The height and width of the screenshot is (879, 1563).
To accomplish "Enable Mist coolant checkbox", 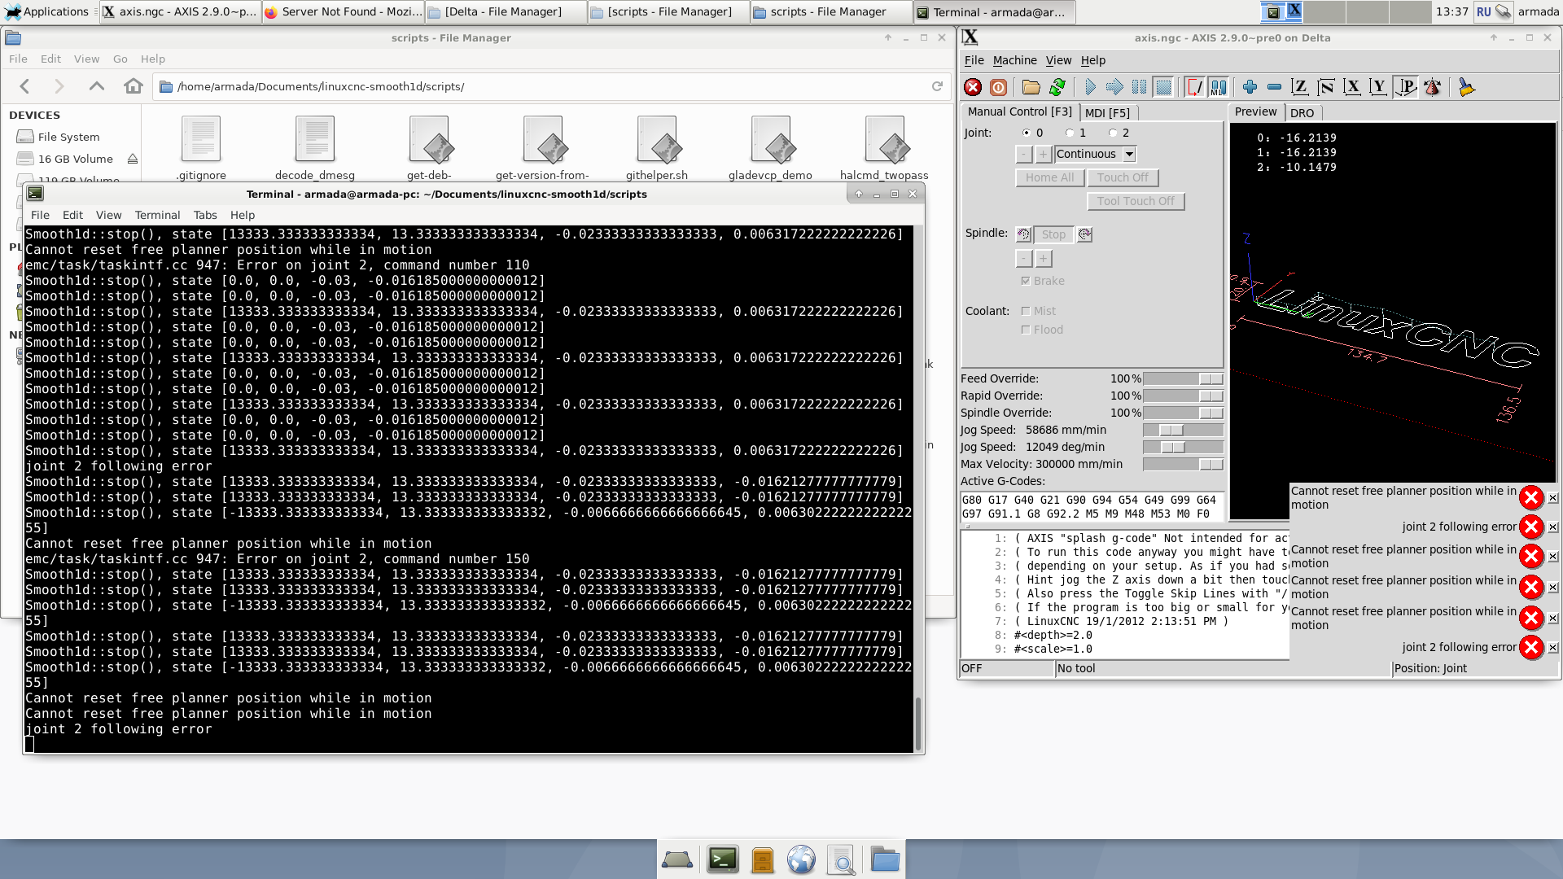I will (x=1026, y=311).
